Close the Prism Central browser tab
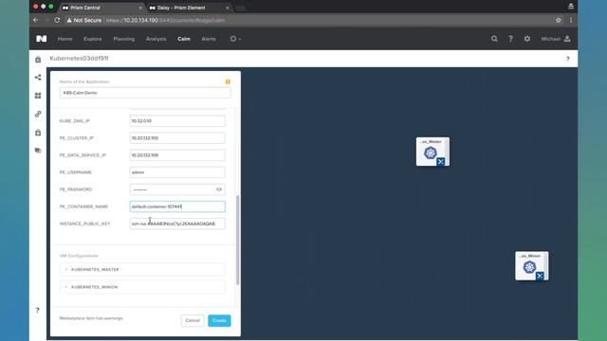The width and height of the screenshot is (607, 341). tap(140, 8)
